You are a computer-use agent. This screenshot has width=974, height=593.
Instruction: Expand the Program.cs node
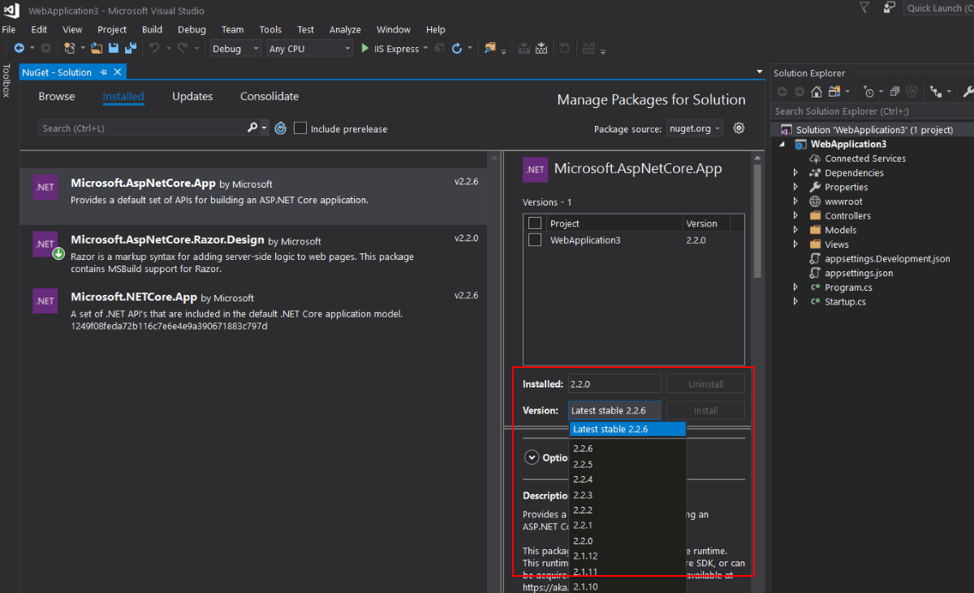point(795,288)
